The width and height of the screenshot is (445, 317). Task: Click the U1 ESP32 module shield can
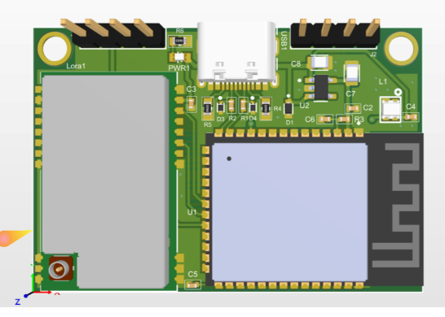[x=289, y=211]
